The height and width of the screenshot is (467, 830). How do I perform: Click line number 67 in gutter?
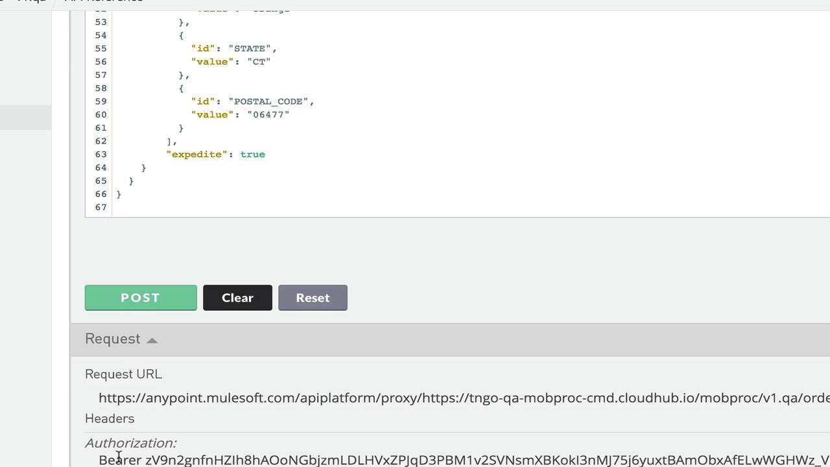[101, 208]
